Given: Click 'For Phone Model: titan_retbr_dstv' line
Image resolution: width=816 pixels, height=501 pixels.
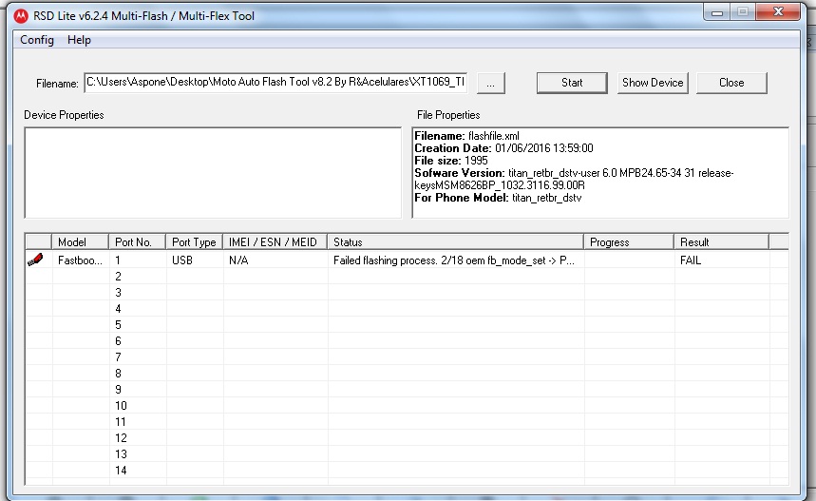Looking at the screenshot, I should click(498, 198).
